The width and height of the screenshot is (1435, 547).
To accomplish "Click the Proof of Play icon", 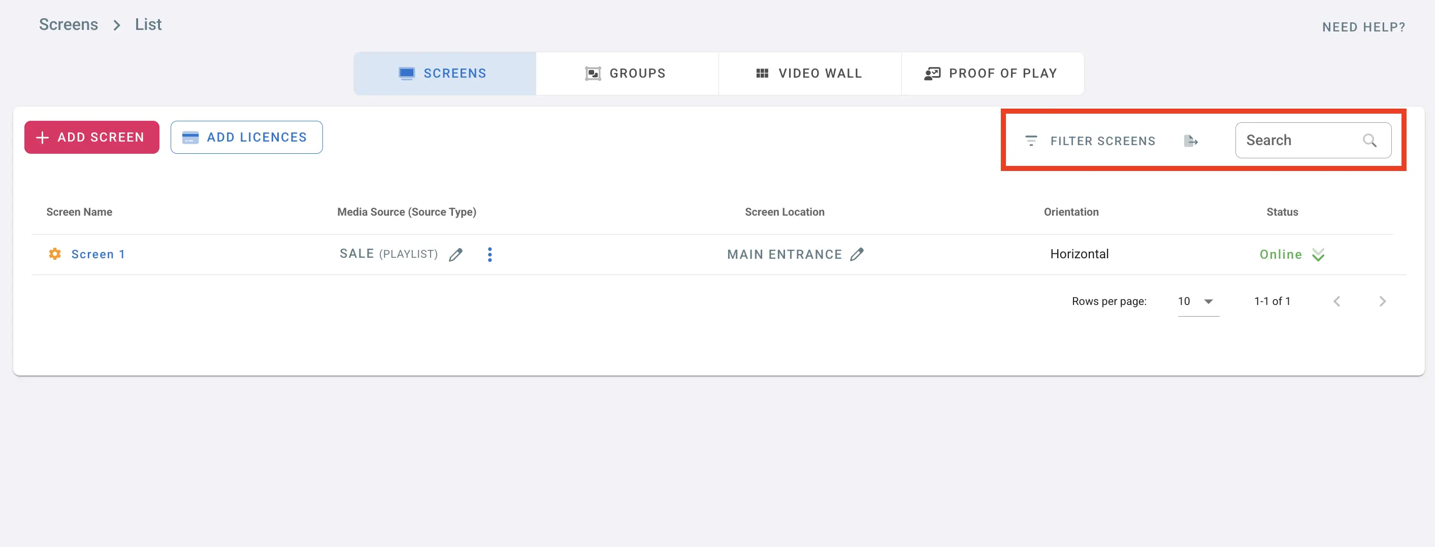I will click(x=931, y=73).
